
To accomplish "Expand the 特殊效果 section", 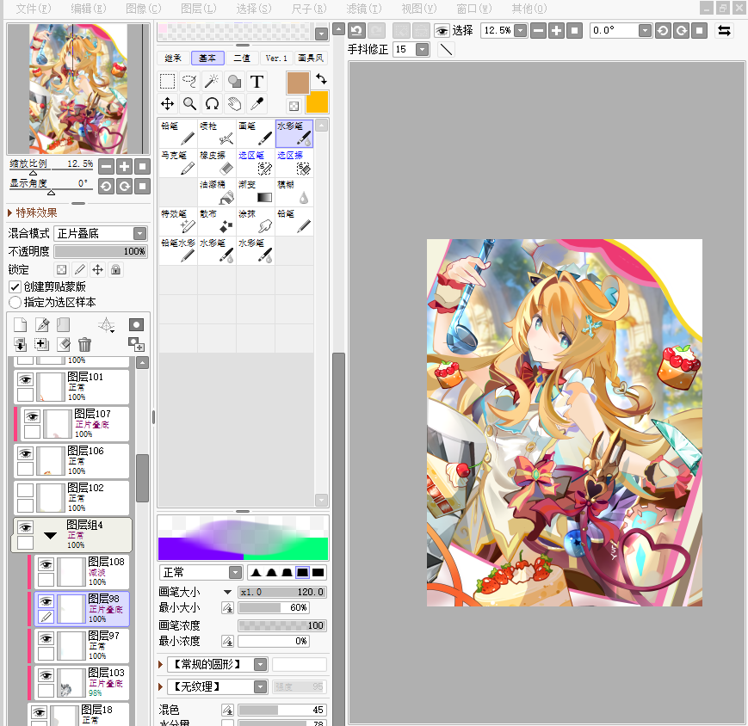I will (x=33, y=212).
